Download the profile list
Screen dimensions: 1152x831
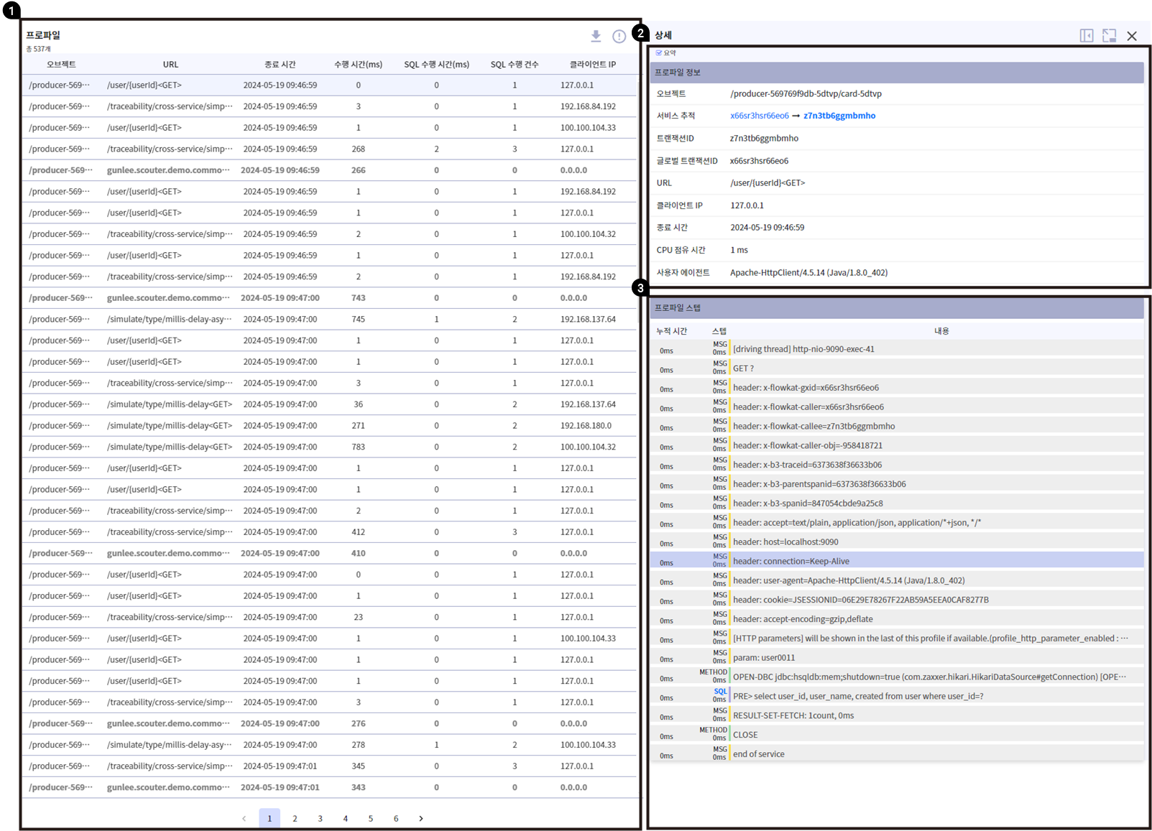point(595,36)
